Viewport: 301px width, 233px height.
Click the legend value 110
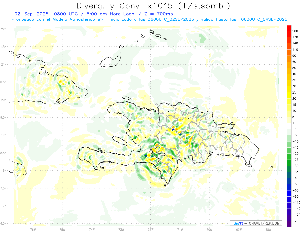pyautogui.click(x=295, y=50)
